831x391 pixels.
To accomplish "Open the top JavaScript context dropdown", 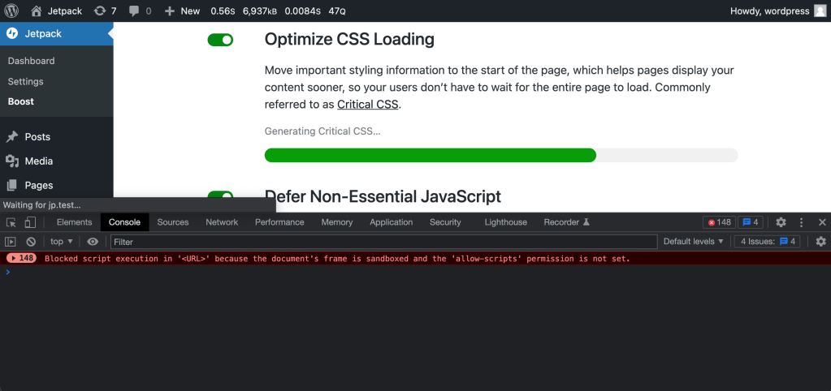I will pos(62,242).
